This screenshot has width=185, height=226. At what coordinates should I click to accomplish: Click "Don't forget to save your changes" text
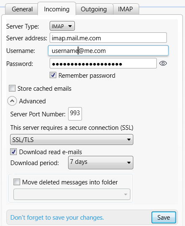(57, 218)
